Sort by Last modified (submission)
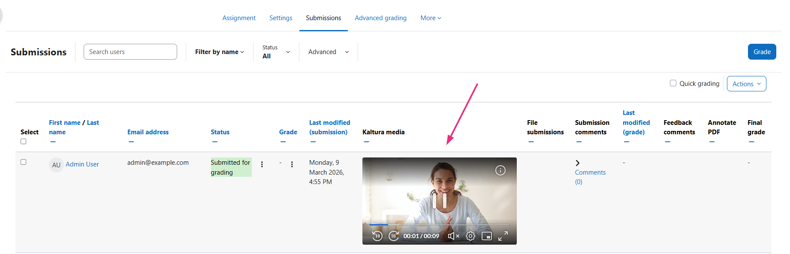 pyautogui.click(x=330, y=127)
